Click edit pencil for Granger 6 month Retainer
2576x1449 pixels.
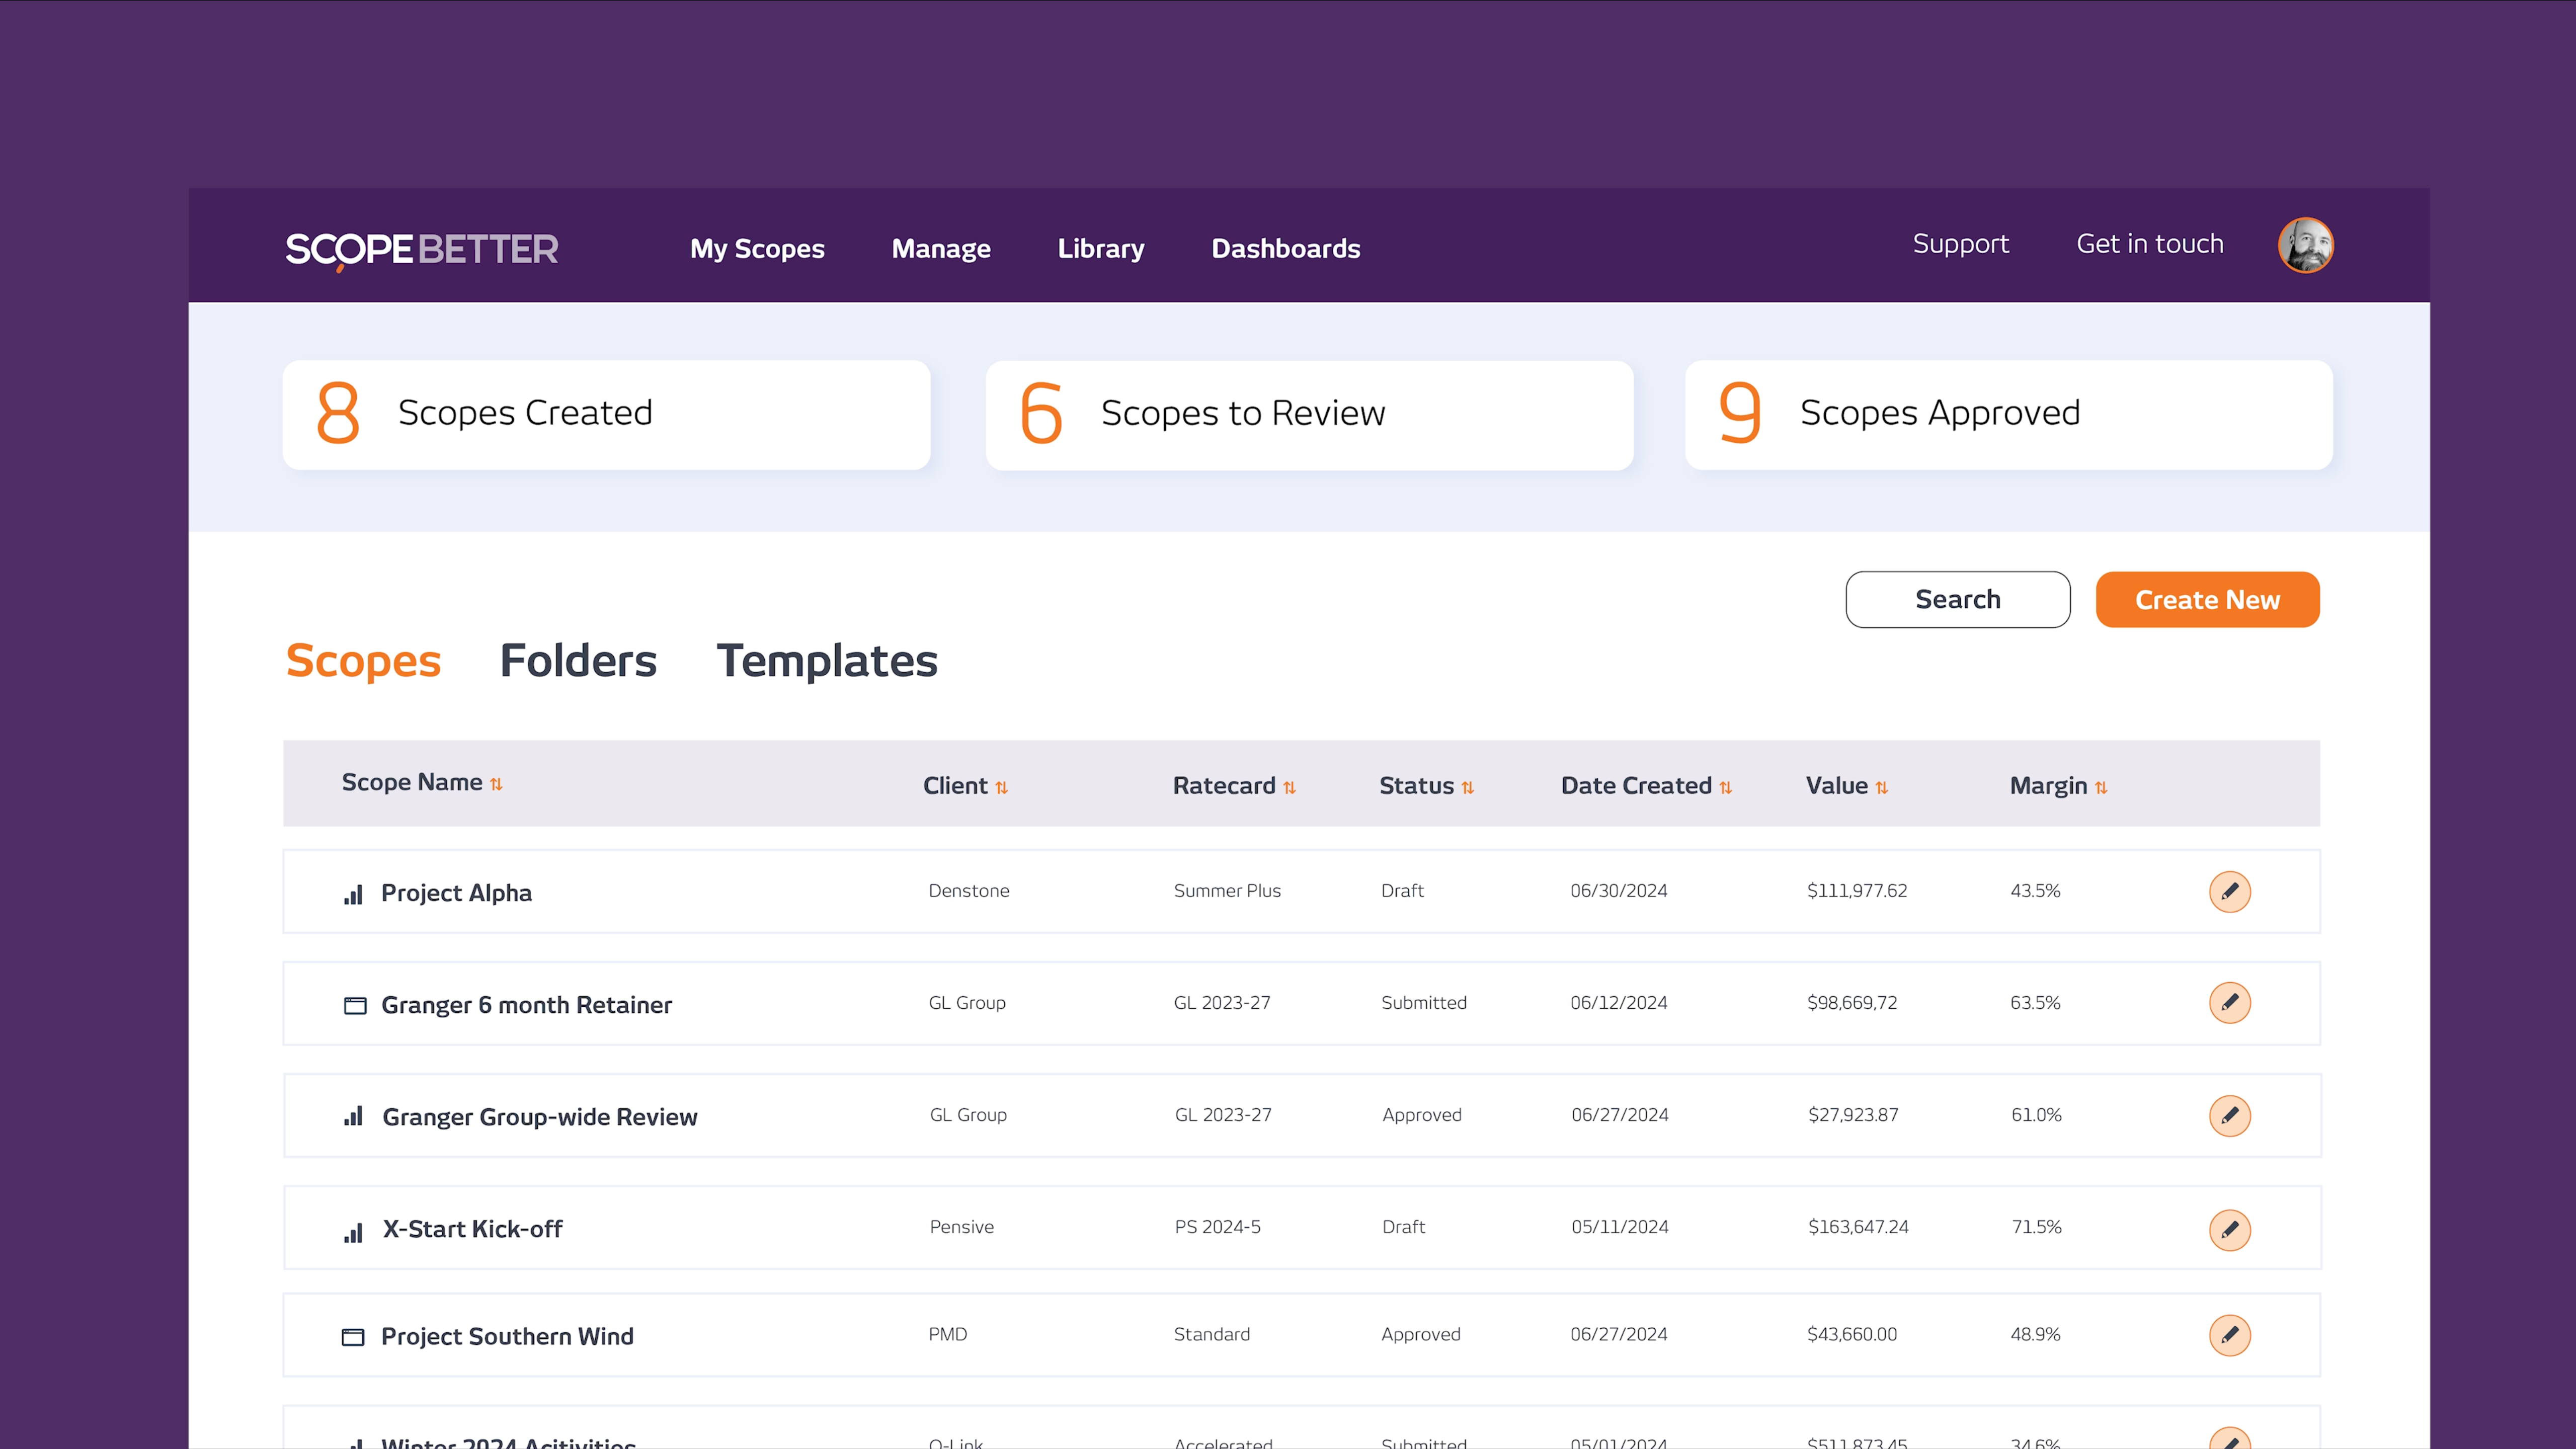point(2229,1003)
